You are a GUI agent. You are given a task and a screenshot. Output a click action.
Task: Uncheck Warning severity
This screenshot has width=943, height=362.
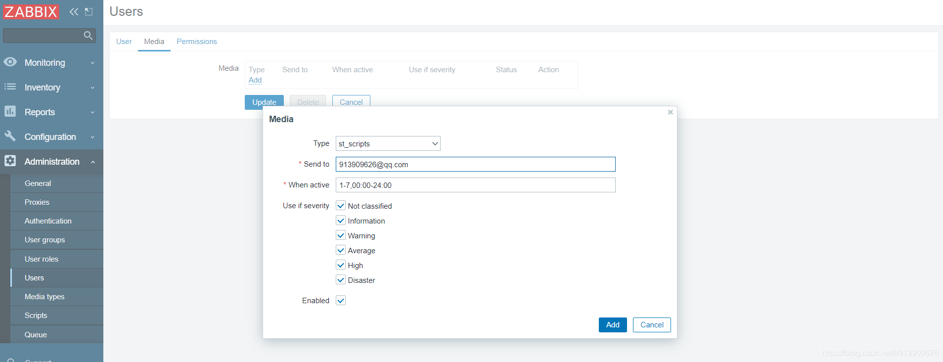tap(341, 235)
